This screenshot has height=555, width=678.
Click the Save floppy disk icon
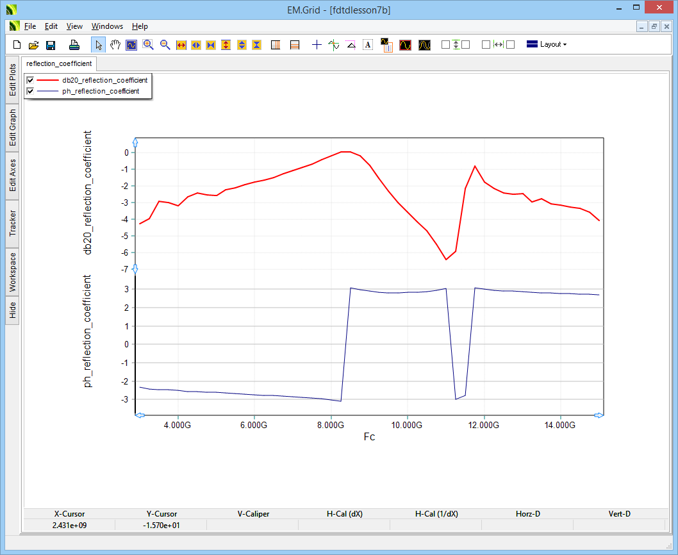(x=51, y=45)
